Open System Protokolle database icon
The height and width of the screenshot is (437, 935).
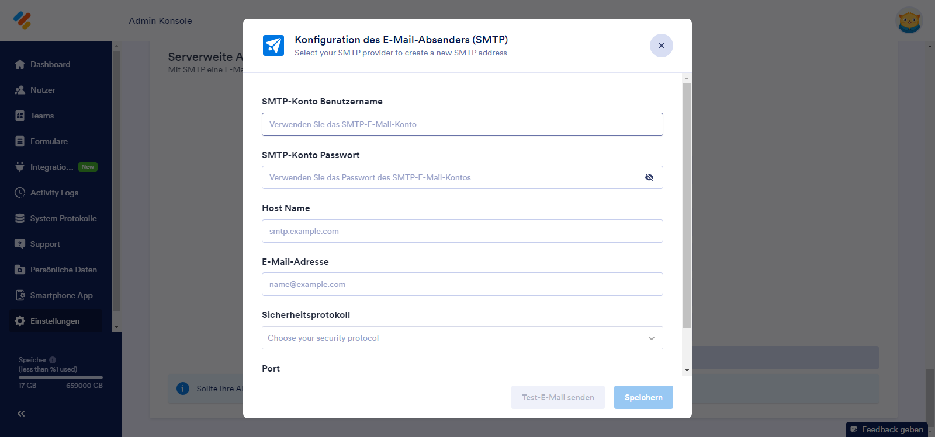[x=20, y=218]
